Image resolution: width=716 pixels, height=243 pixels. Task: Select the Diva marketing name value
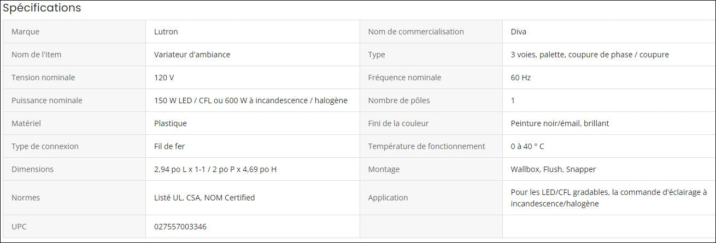pos(519,32)
